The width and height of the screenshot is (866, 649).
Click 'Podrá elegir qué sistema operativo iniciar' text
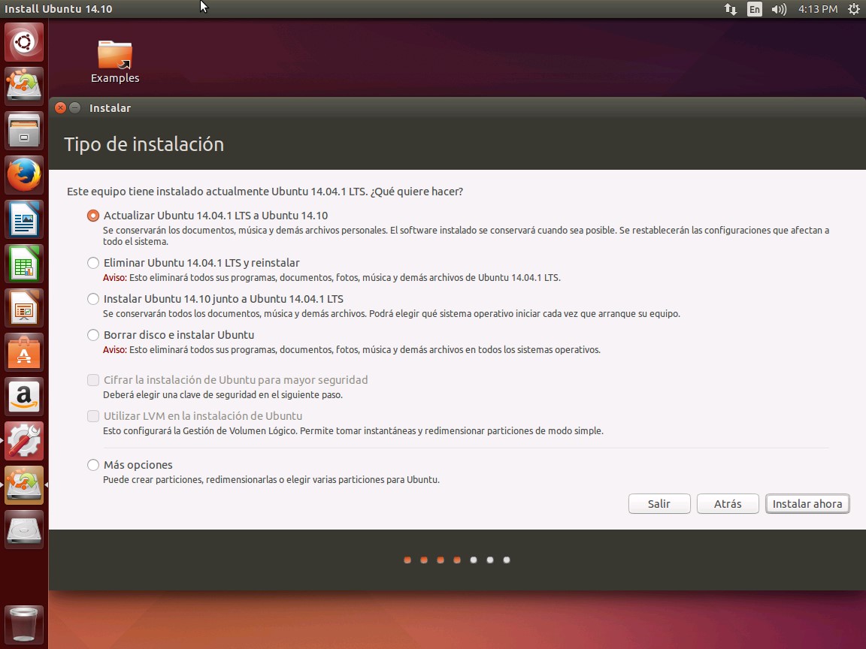(x=525, y=313)
